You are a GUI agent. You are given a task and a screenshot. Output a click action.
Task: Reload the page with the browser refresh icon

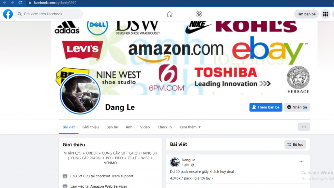[20, 3]
